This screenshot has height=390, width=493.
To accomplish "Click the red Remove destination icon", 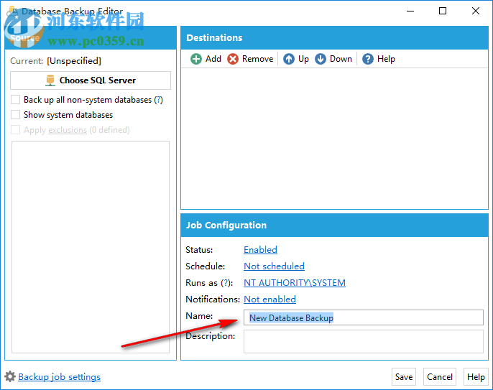I will (x=233, y=59).
